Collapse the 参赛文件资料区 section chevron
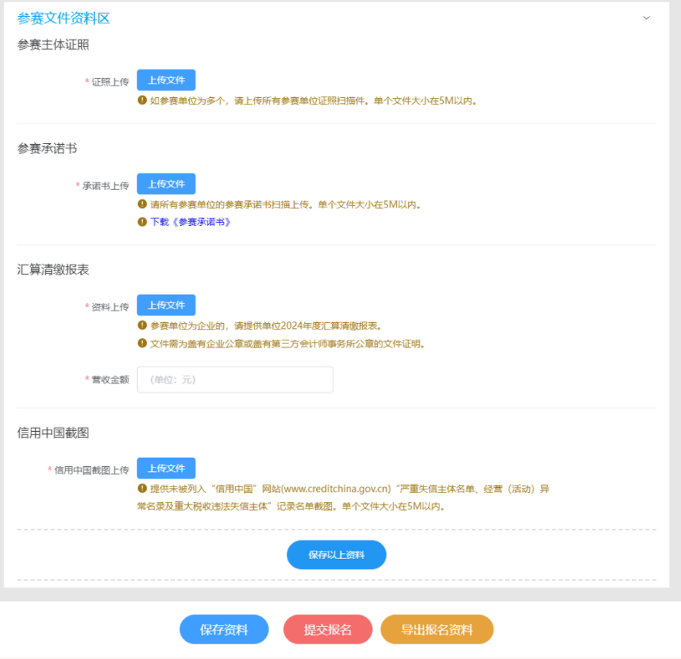681x659 pixels. pyautogui.click(x=646, y=18)
